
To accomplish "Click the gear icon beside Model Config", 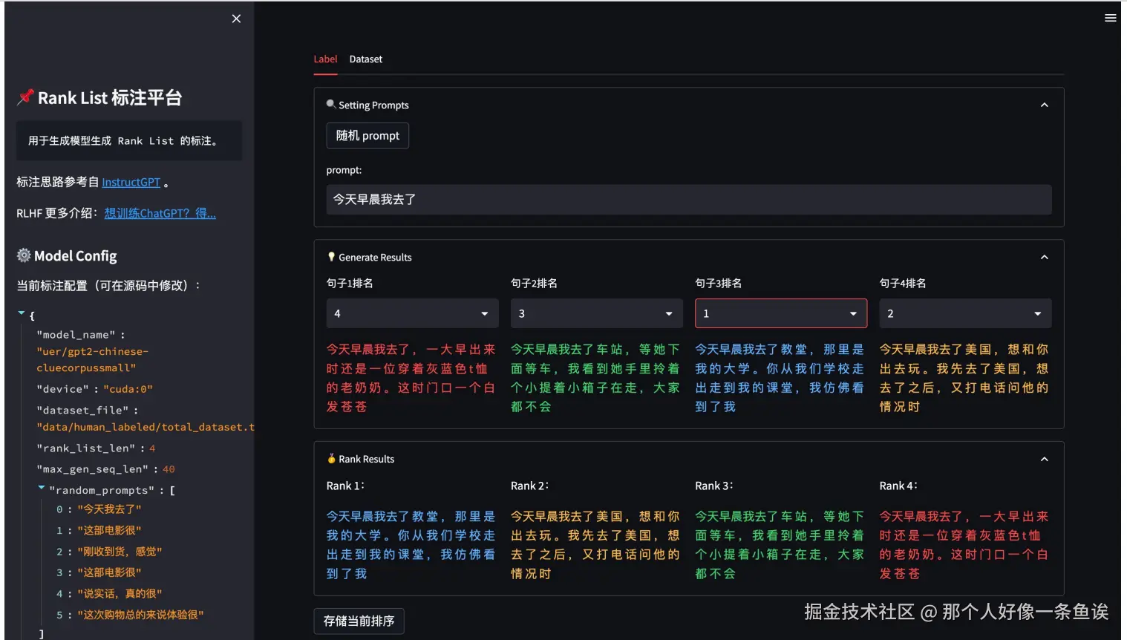I will [x=24, y=255].
